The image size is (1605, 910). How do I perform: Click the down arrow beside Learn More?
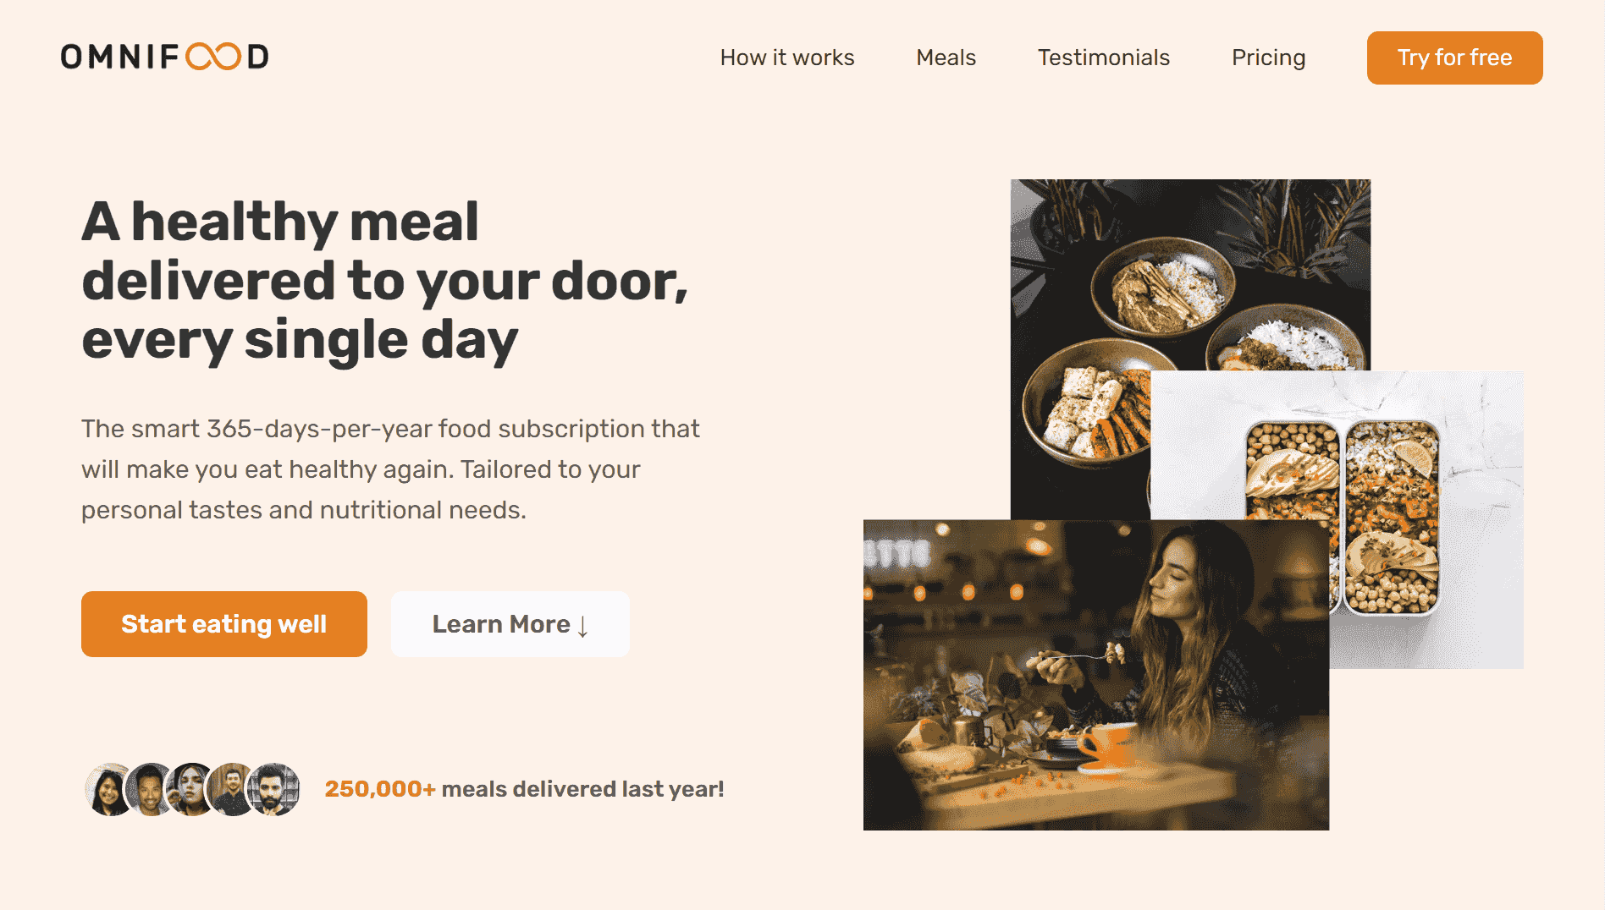tap(582, 626)
